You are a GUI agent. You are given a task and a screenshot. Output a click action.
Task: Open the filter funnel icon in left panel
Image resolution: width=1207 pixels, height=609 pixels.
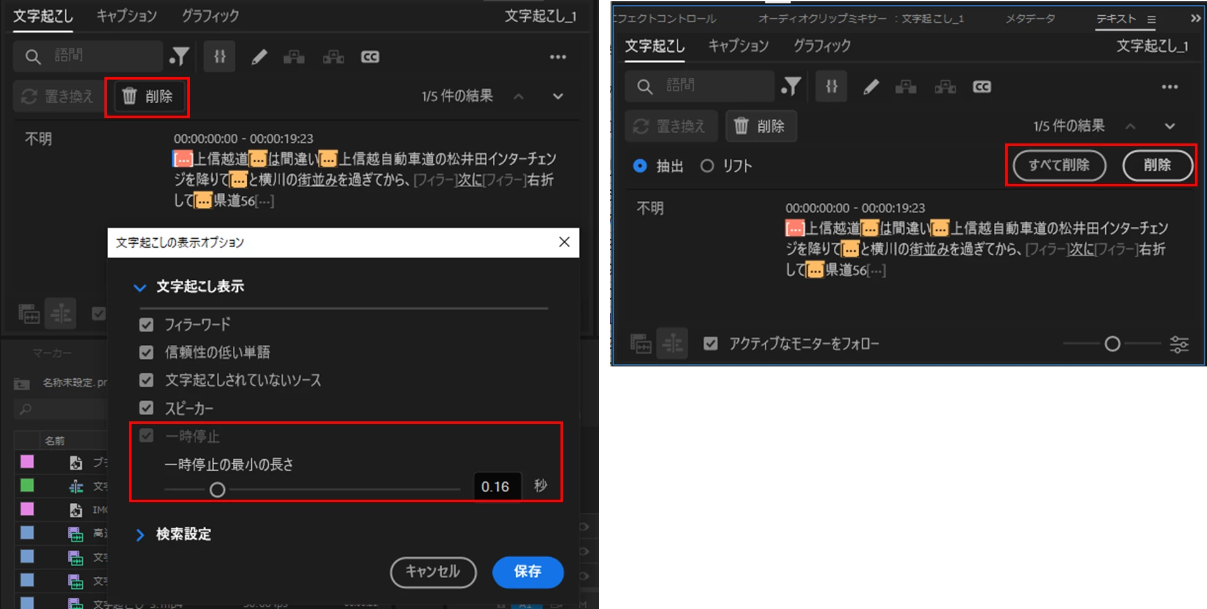point(179,57)
